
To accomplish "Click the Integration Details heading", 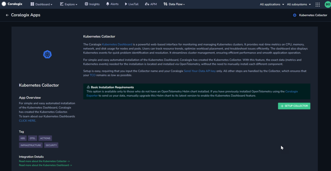I will (31, 157).
